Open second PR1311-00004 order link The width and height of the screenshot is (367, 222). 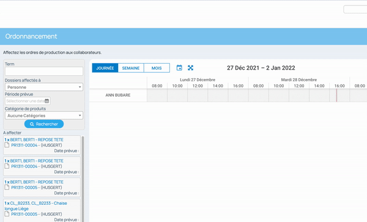tap(24, 166)
